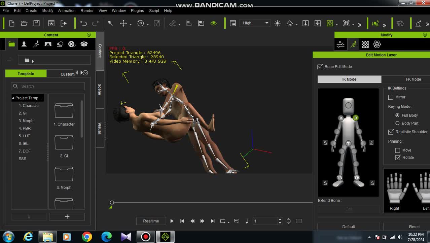
Task: Click the Default button
Action: pyautogui.click(x=349, y=227)
